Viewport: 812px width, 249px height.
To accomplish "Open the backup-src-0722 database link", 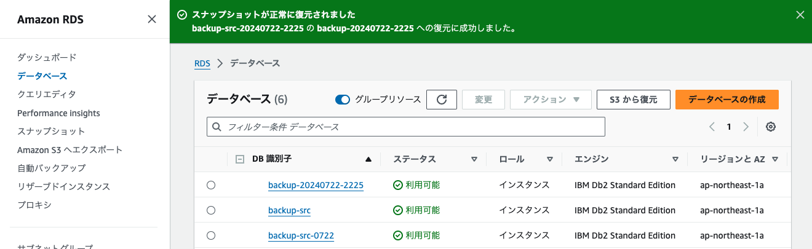I will point(301,235).
